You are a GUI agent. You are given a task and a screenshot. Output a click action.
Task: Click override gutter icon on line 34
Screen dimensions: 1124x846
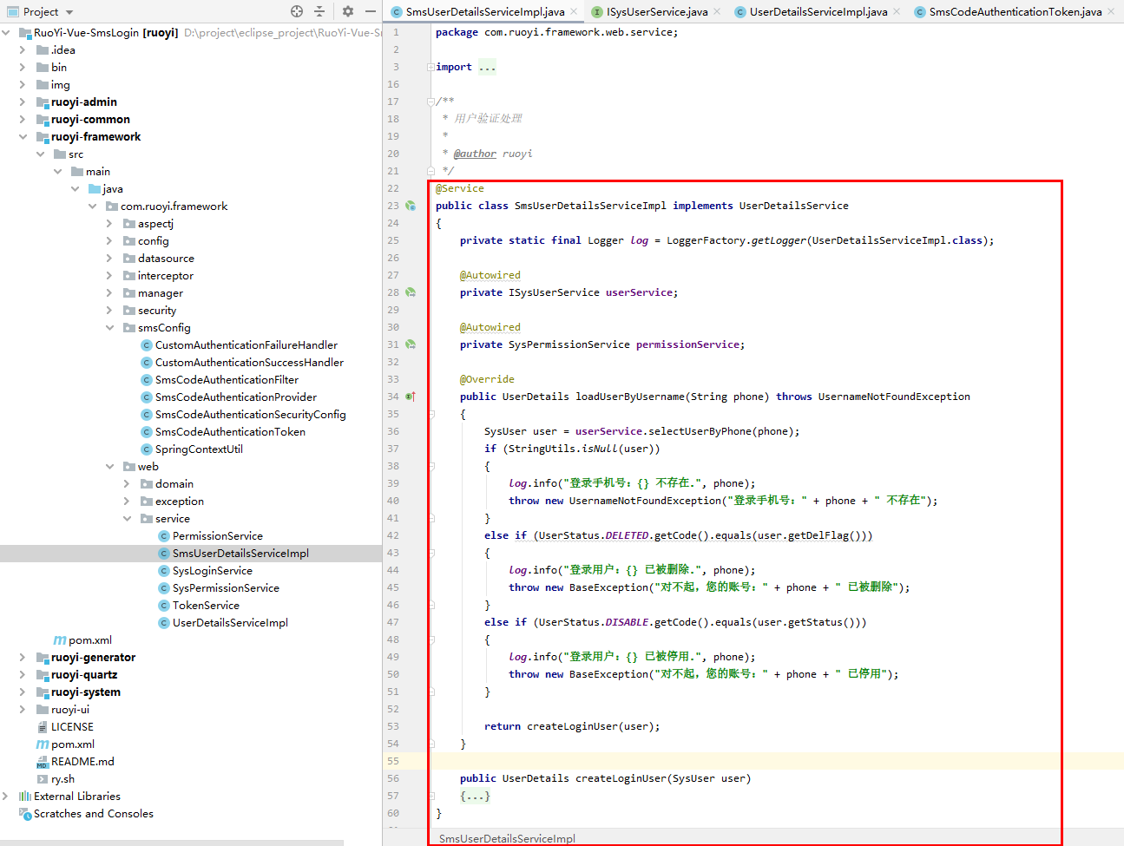point(411,397)
